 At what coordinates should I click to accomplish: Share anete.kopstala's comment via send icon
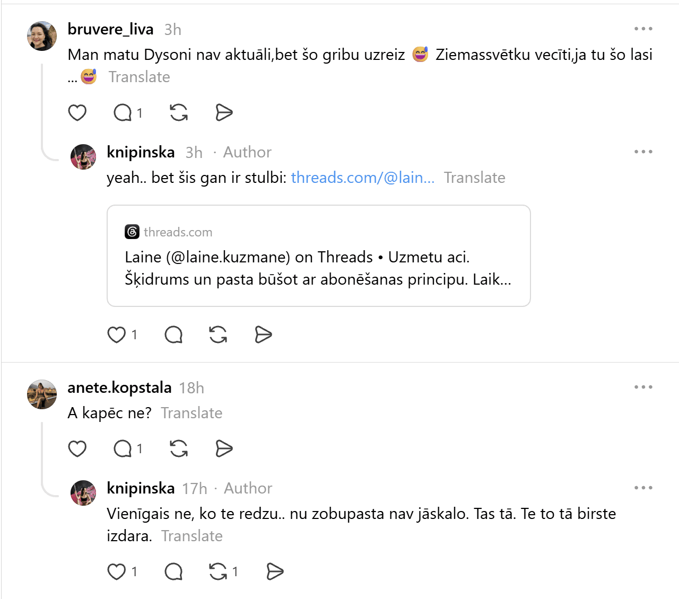[x=224, y=449]
